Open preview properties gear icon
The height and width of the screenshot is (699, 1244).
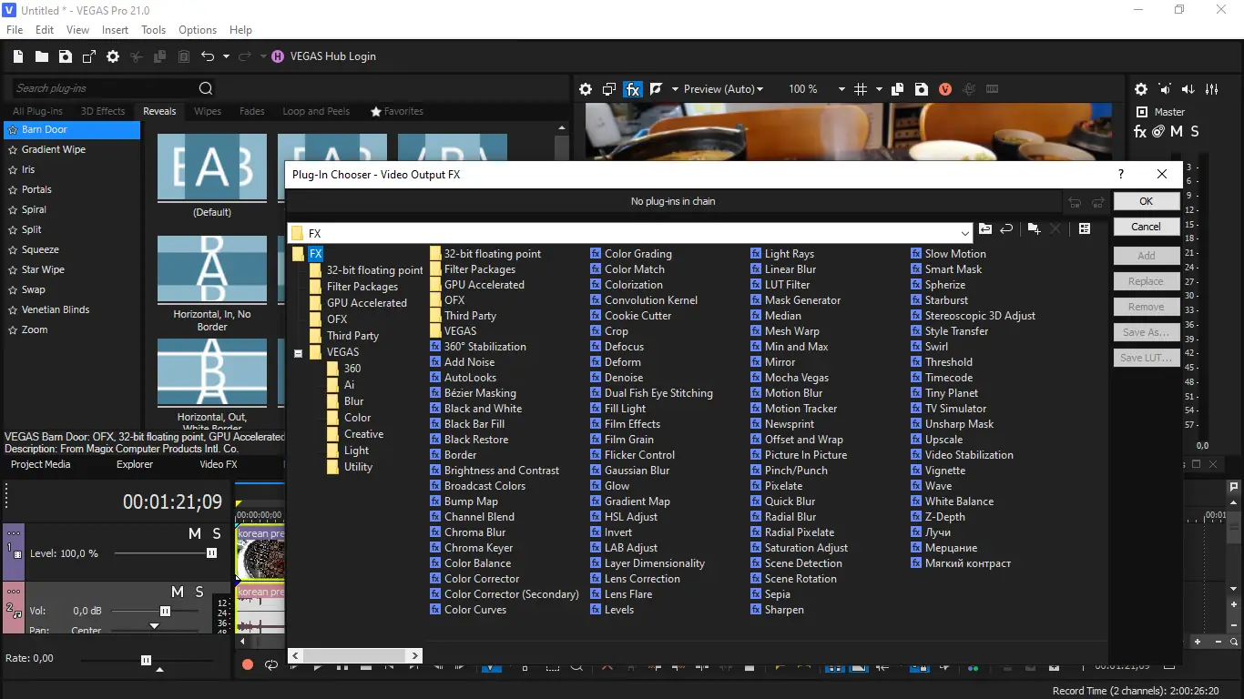tap(586, 89)
